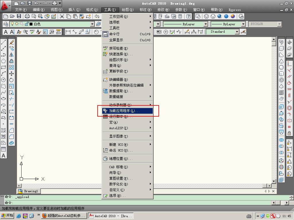This screenshot has width=294, height=220.
Task: Choose 地理位置(G) menu item
Action: click(127, 159)
